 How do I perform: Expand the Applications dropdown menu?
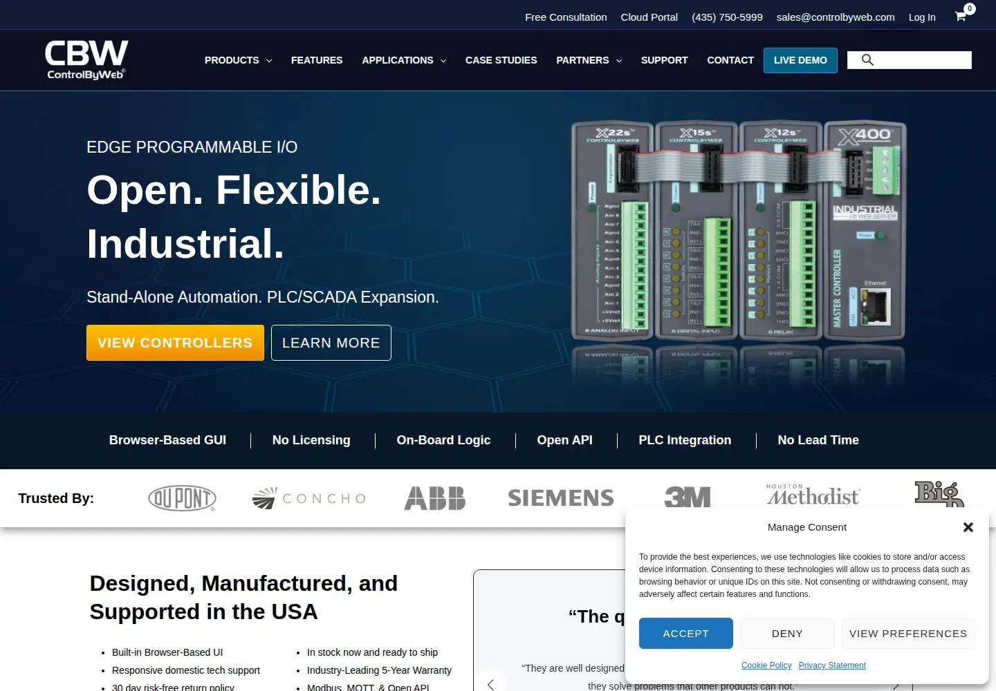404,60
